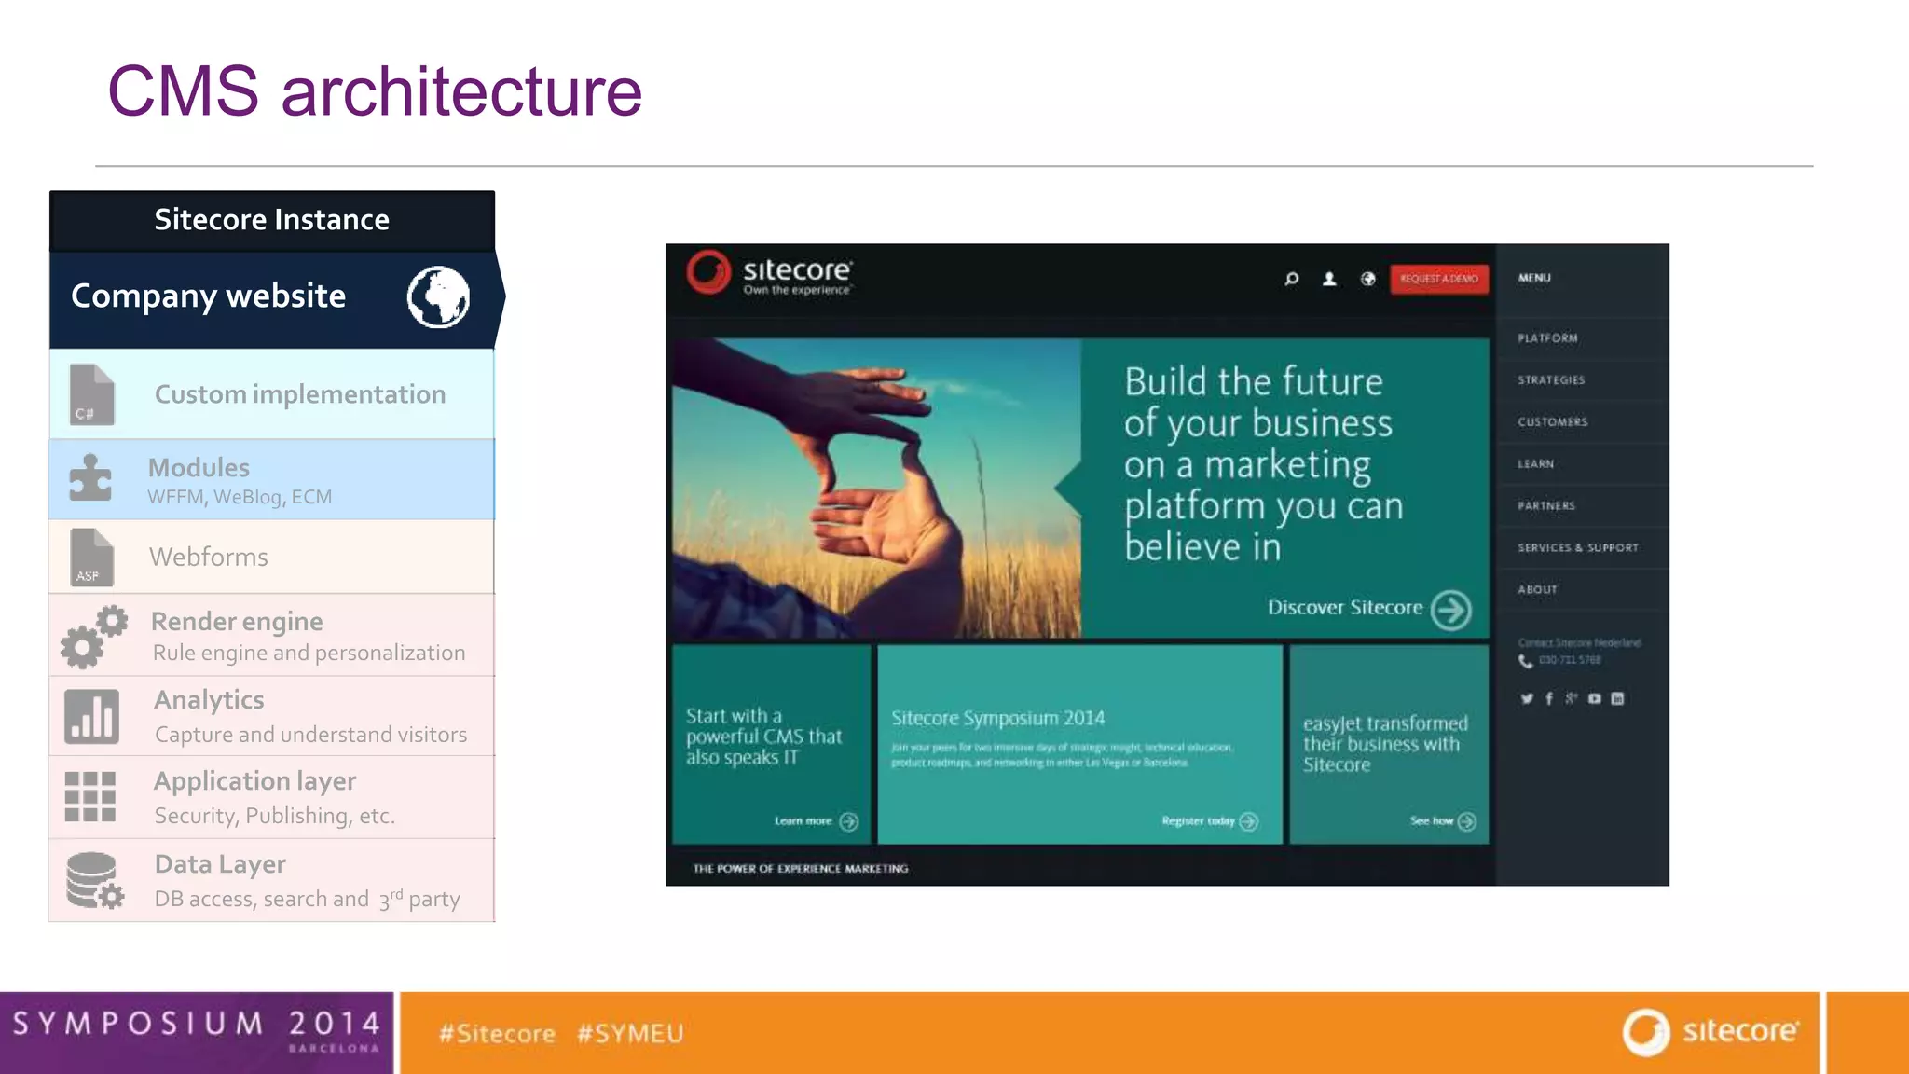The image size is (1909, 1074).
Task: Select Customers in the side menu
Action: 1552,422
